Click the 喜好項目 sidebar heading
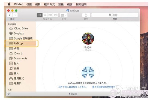Image resolution: width=150 pixels, height=100 pixels. [12, 24]
